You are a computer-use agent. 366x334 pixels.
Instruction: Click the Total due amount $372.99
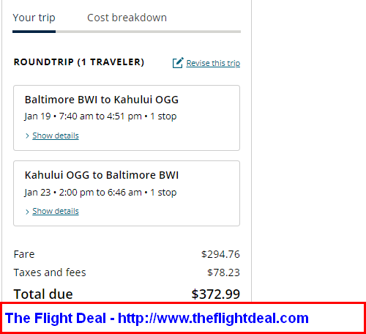(216, 294)
